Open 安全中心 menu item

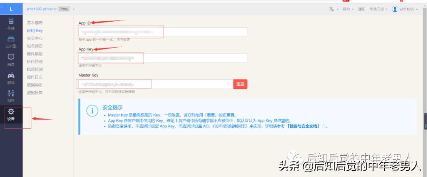35,39
